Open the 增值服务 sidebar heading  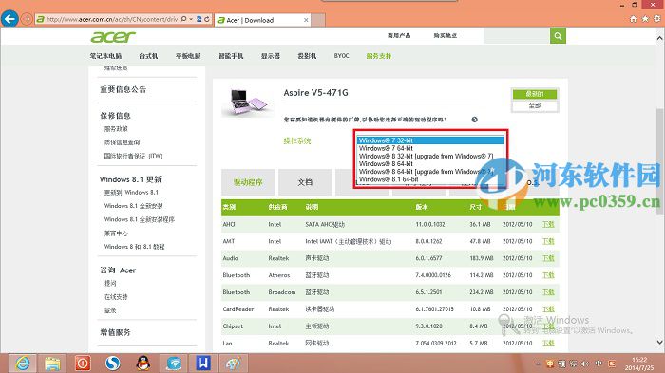pos(115,332)
